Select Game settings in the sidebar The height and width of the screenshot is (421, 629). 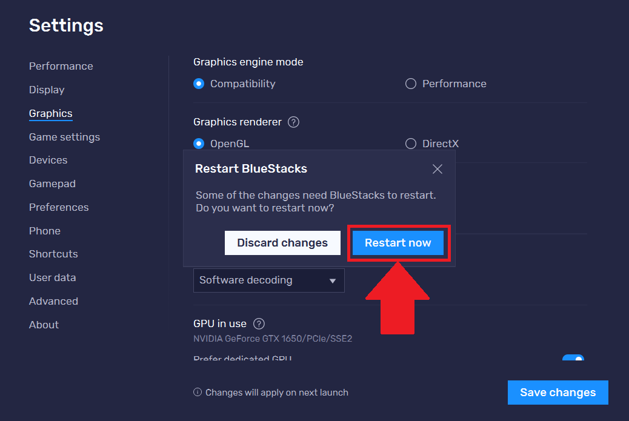(x=64, y=137)
